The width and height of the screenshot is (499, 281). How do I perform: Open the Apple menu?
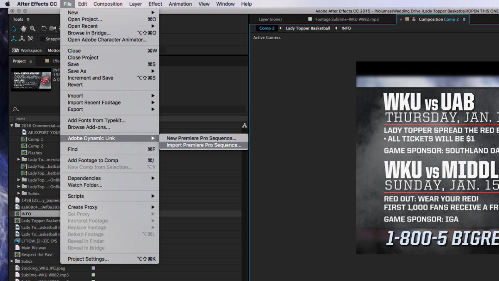tap(7, 4)
